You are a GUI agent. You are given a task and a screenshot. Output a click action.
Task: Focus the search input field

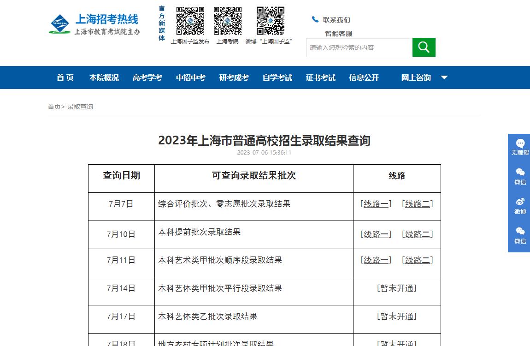(359, 48)
